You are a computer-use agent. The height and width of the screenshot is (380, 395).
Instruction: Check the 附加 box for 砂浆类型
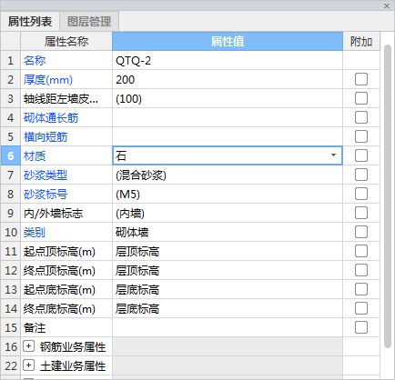(361, 175)
